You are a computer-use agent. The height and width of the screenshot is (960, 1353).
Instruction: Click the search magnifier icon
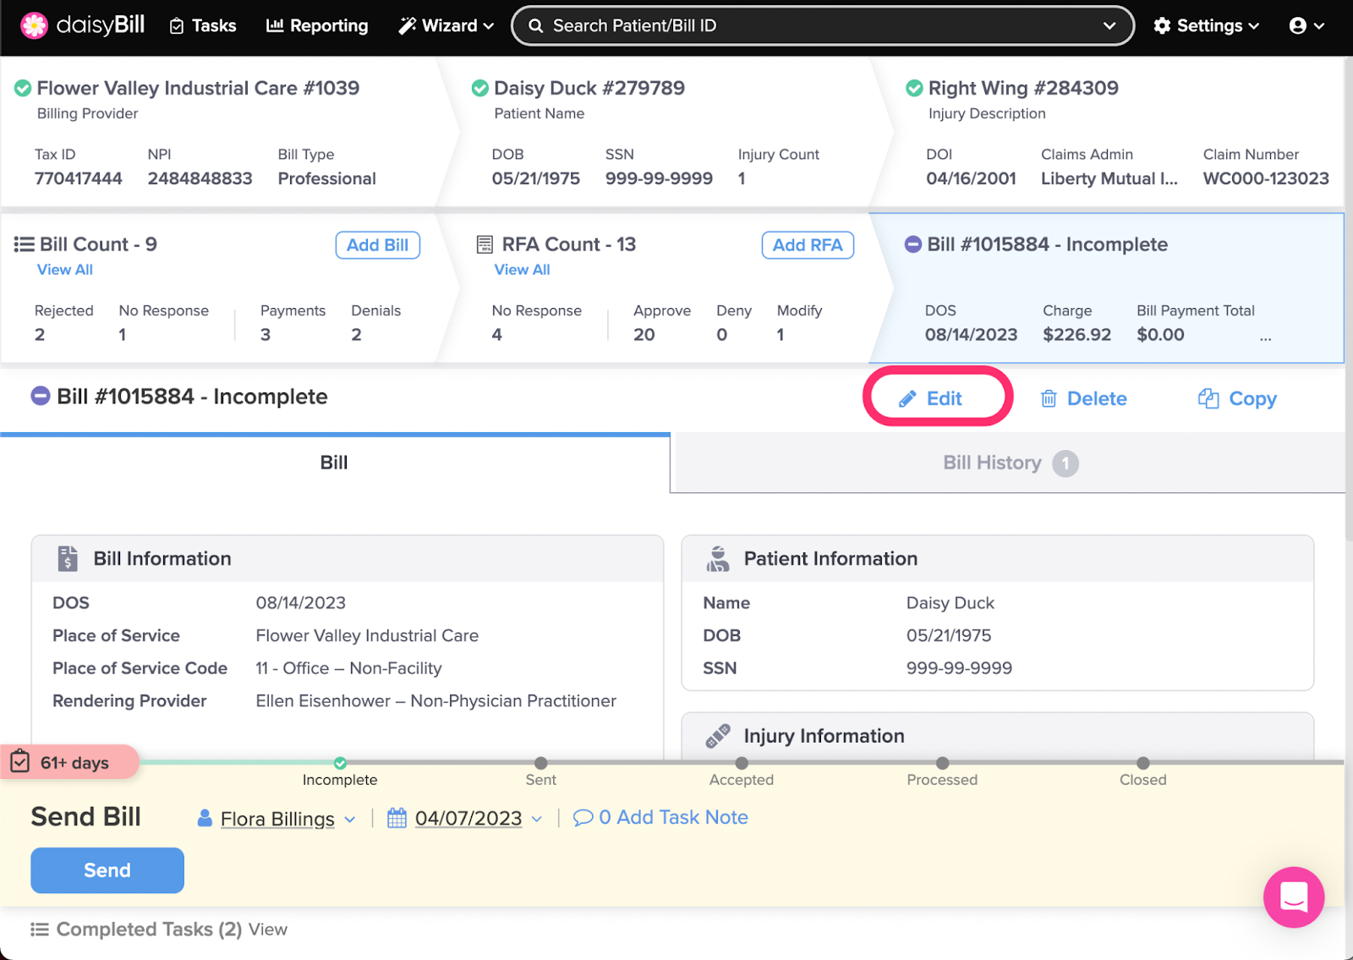tap(535, 25)
